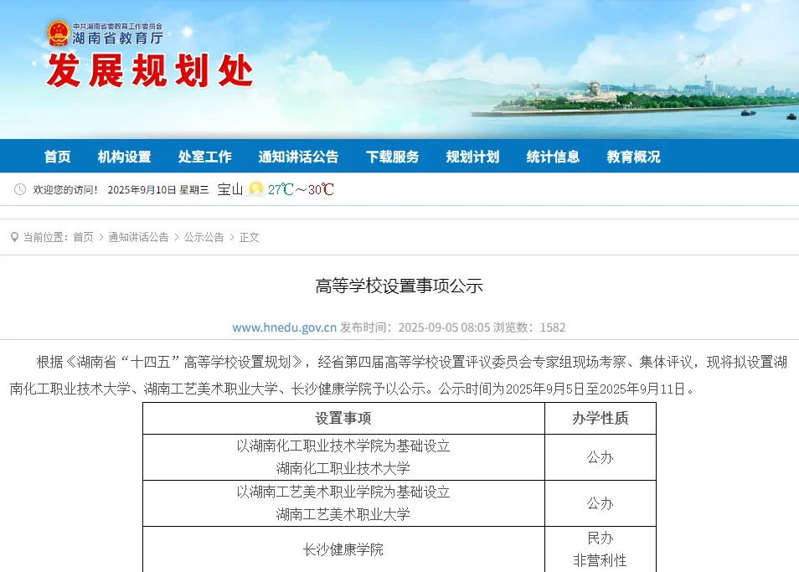799x572 pixels.
Task: Go to 处室工作 in the navigation bar
Action: [x=204, y=157]
